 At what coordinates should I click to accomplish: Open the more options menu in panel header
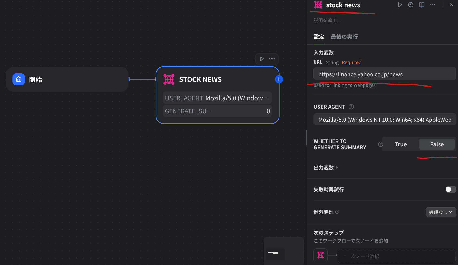coord(432,5)
